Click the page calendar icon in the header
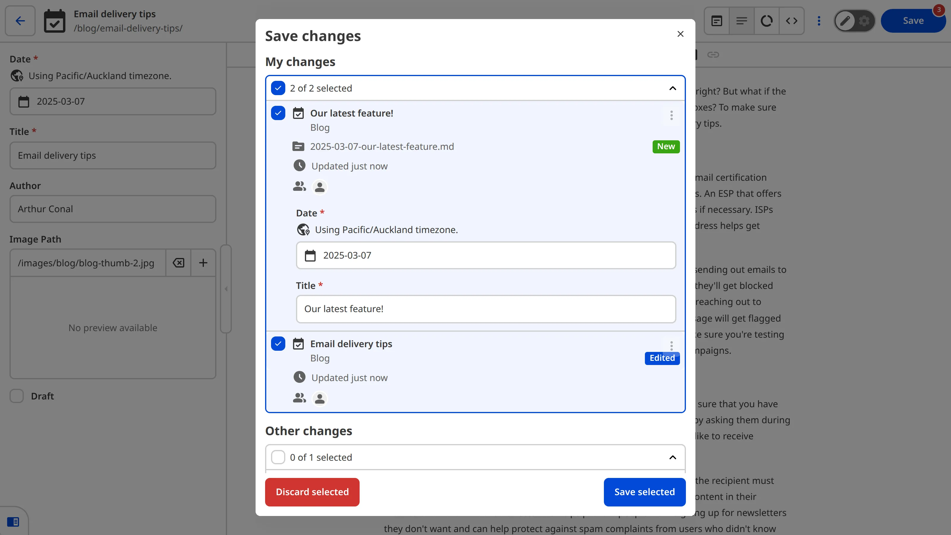951x535 pixels. click(55, 21)
